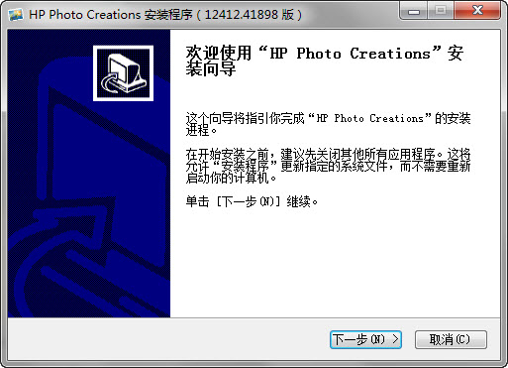Click the 启动你的计算机 line of text

pyautogui.click(x=231, y=179)
